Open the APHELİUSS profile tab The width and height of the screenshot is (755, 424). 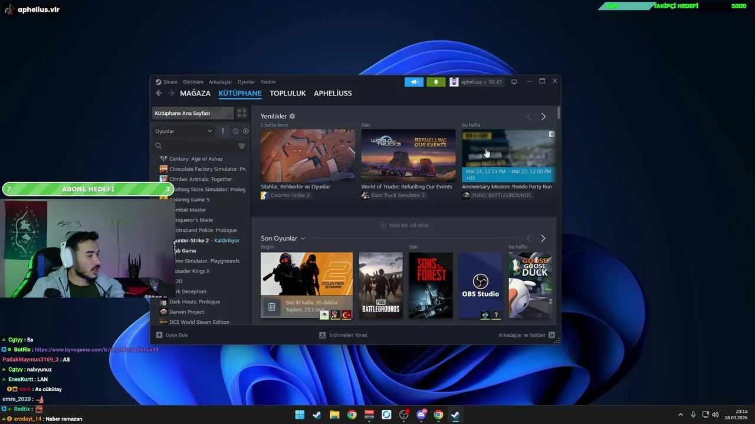333,93
